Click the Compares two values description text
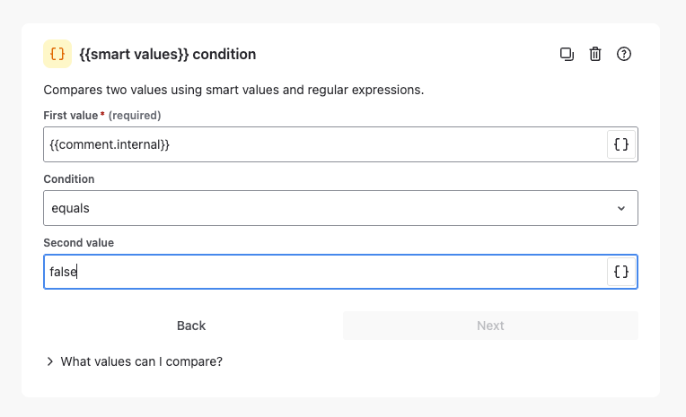This screenshot has height=417, width=686. [x=233, y=90]
